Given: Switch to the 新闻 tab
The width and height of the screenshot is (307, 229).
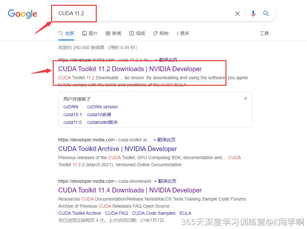Looking at the screenshot, I should [x=114, y=33].
